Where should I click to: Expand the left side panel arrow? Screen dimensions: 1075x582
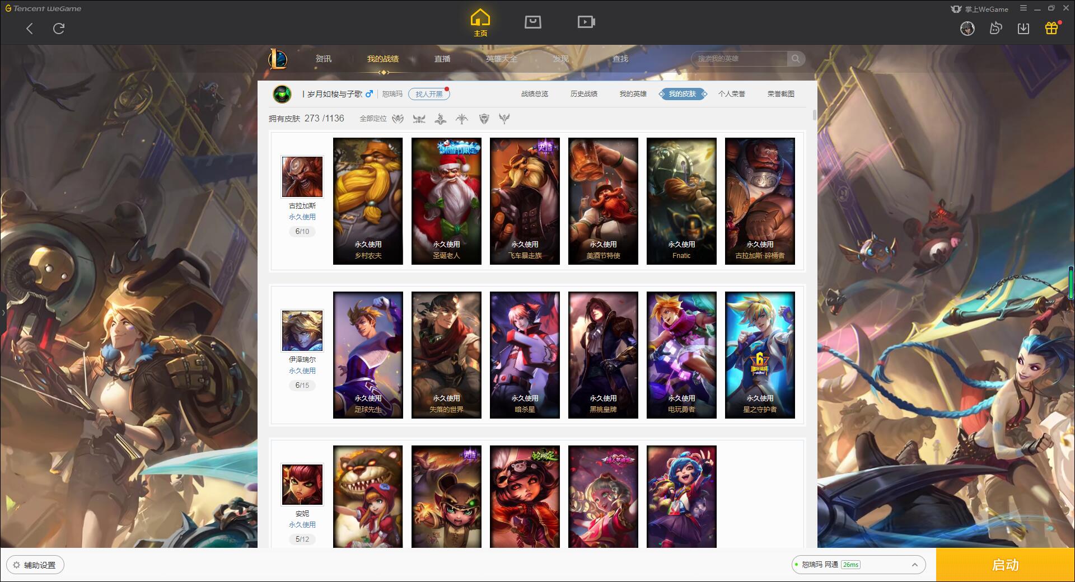point(3,312)
